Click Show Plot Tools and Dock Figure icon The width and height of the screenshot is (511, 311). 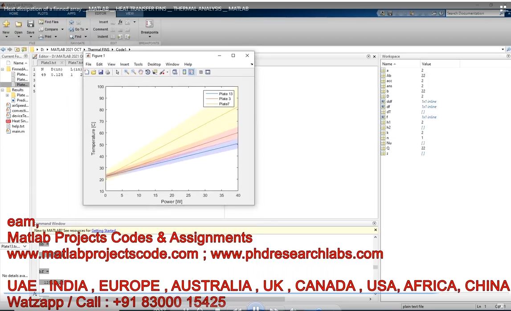click(x=208, y=72)
